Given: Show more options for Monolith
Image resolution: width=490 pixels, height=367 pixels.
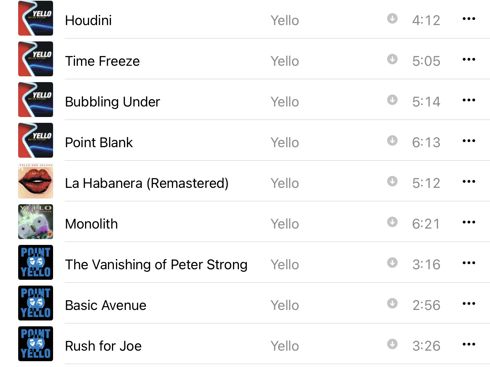Looking at the screenshot, I should pyautogui.click(x=469, y=222).
